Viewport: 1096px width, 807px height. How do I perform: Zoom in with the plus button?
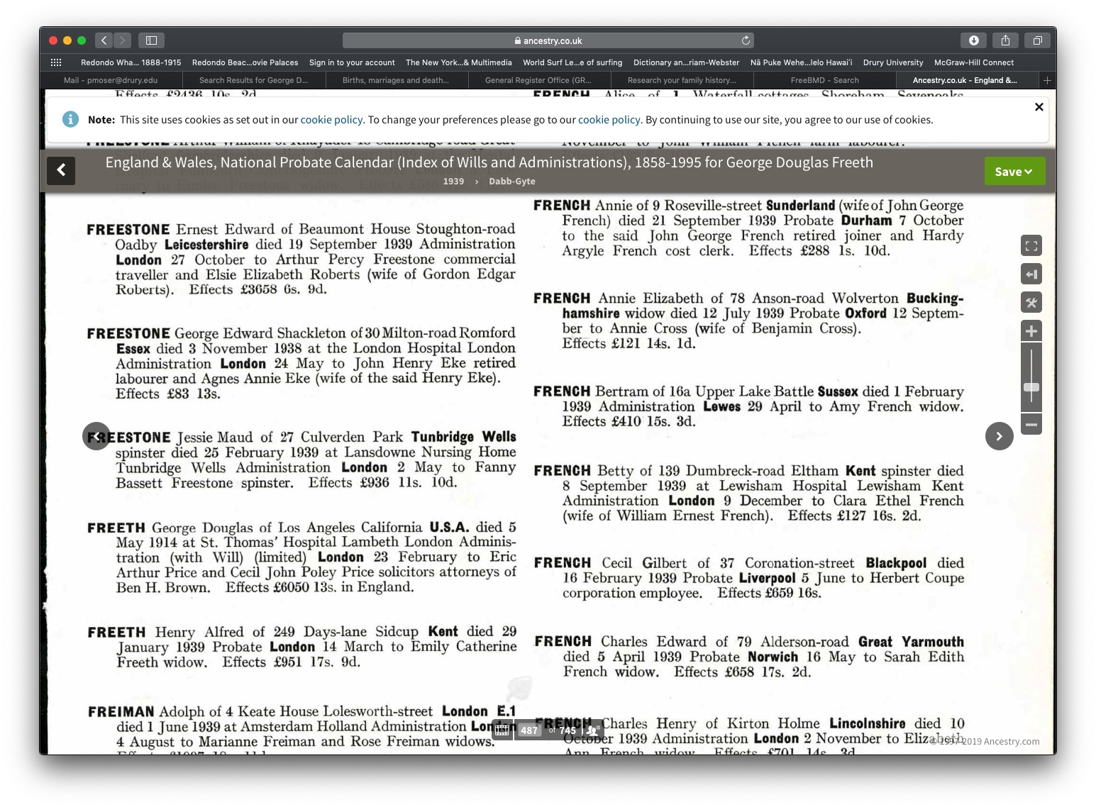click(1031, 331)
